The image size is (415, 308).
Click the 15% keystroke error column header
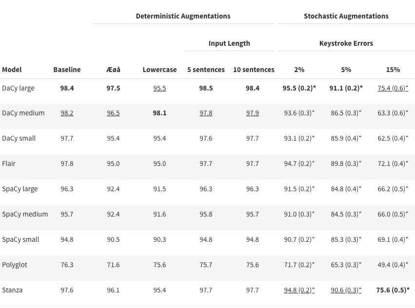coord(393,70)
